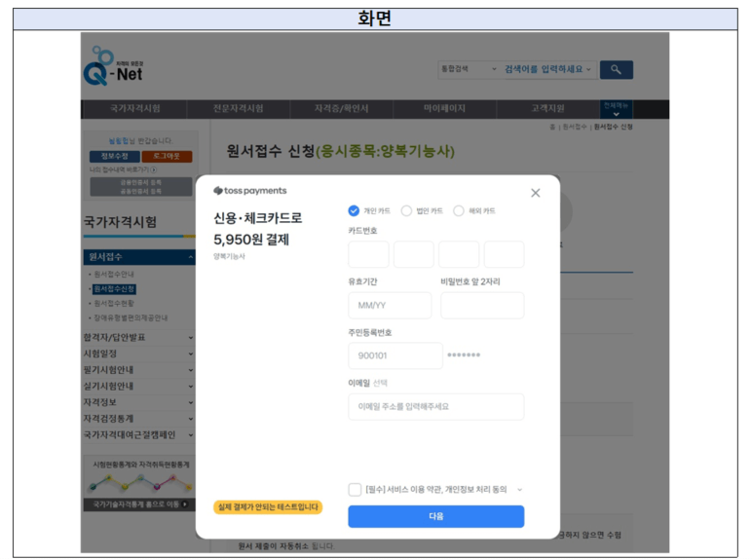Click the blue 다음 button
This screenshot has height=559, width=752.
(436, 516)
